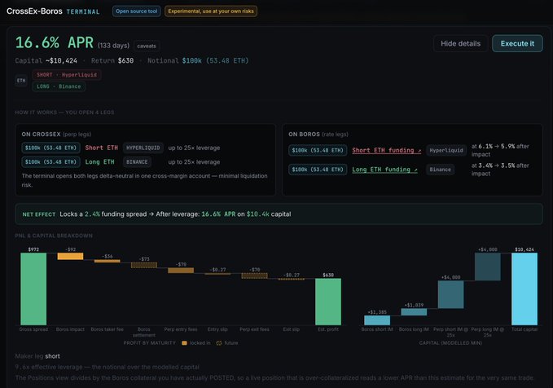Open the Long ETH funding link
Screen dimensions: 553x388
(384, 170)
